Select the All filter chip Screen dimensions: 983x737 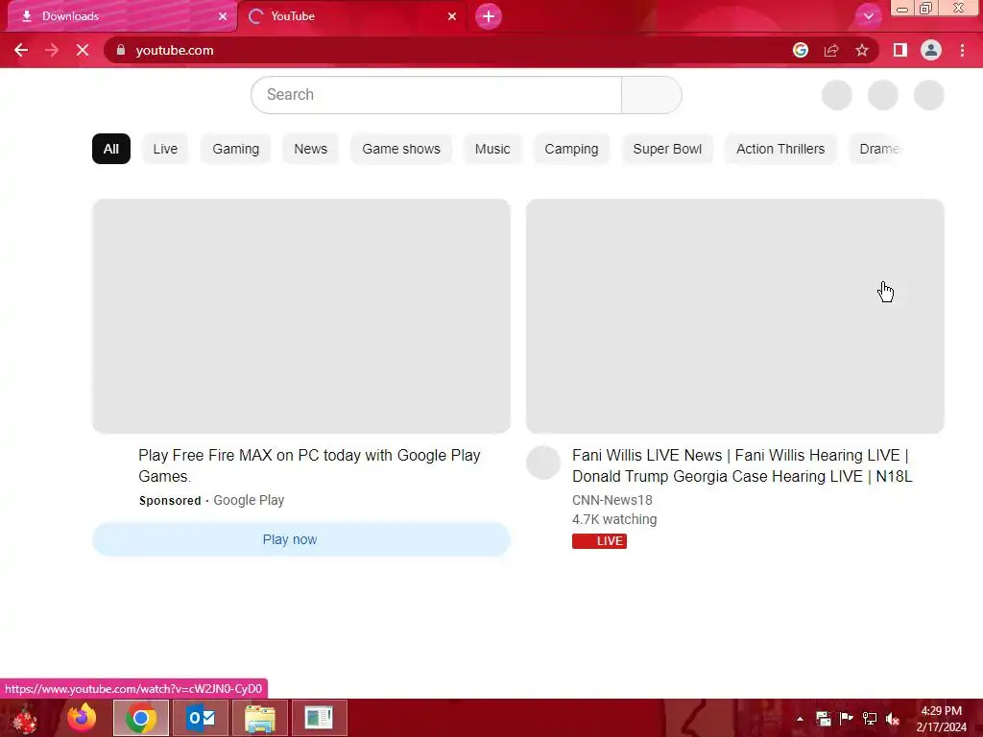coord(111,149)
